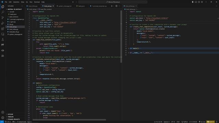Viewport: 219px width, 123px height.
Task: Open the Run and Debug view
Action: 3,23
